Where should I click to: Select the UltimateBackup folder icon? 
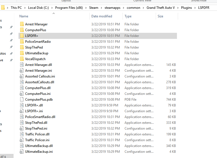22,53
